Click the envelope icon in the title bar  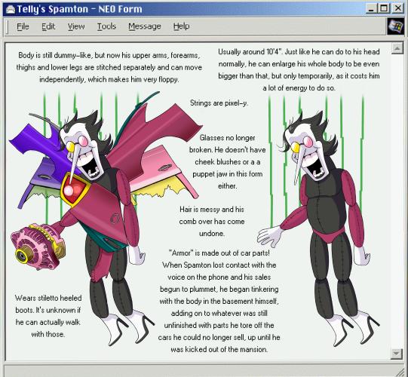click(x=11, y=10)
